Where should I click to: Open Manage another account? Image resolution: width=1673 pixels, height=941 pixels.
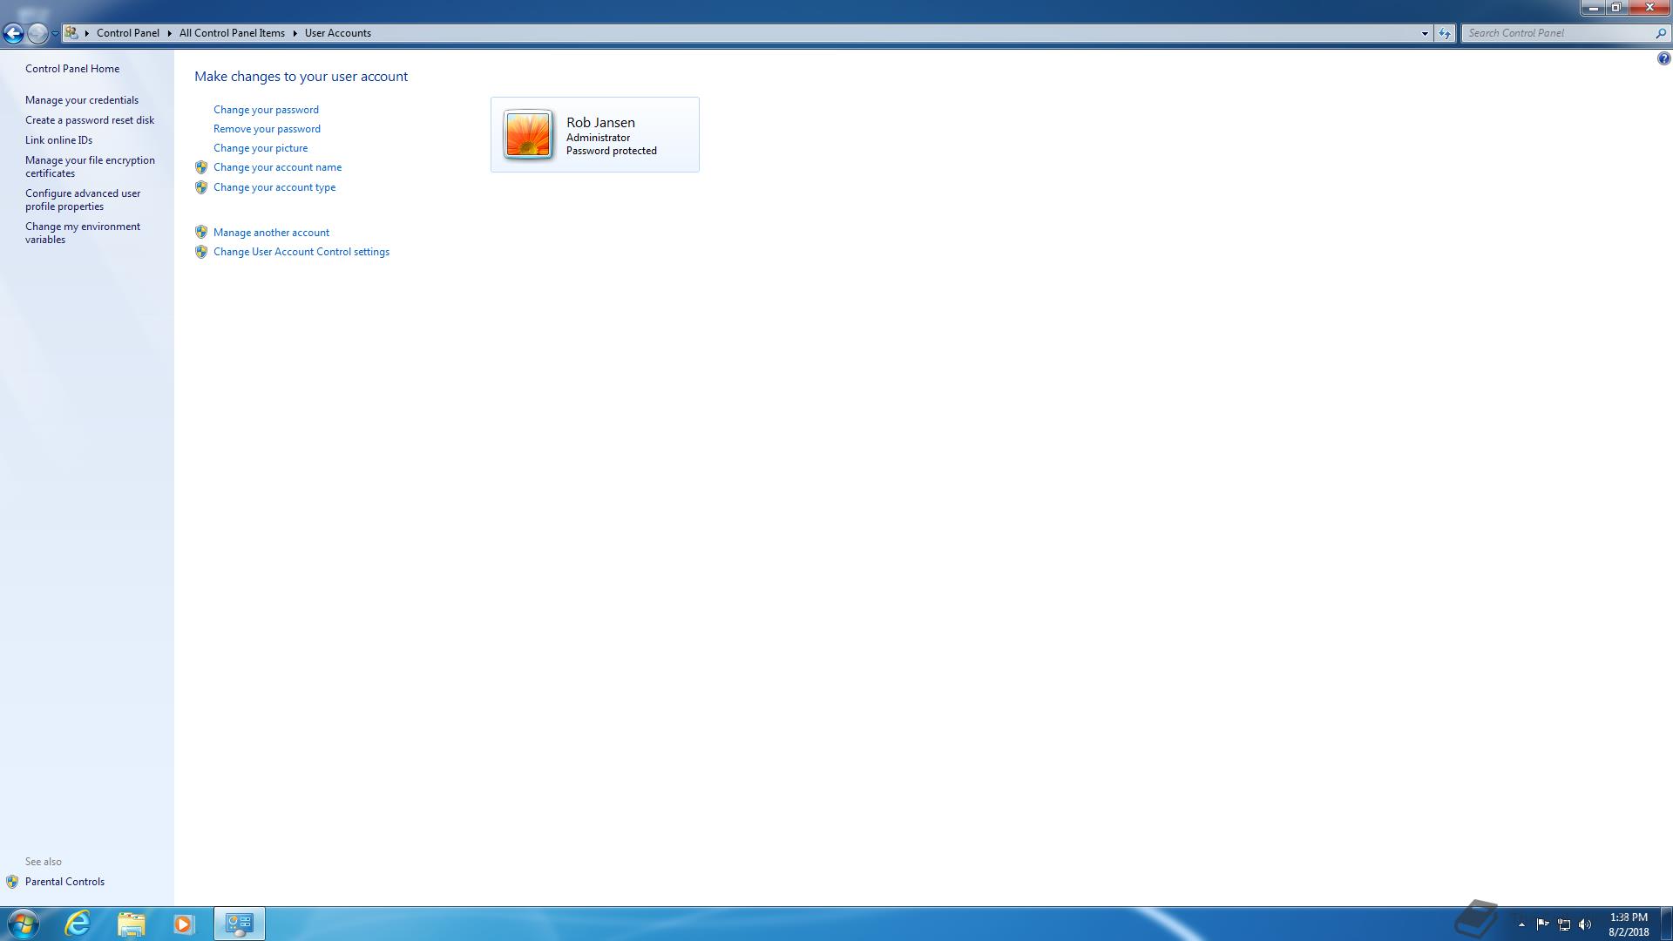click(271, 233)
